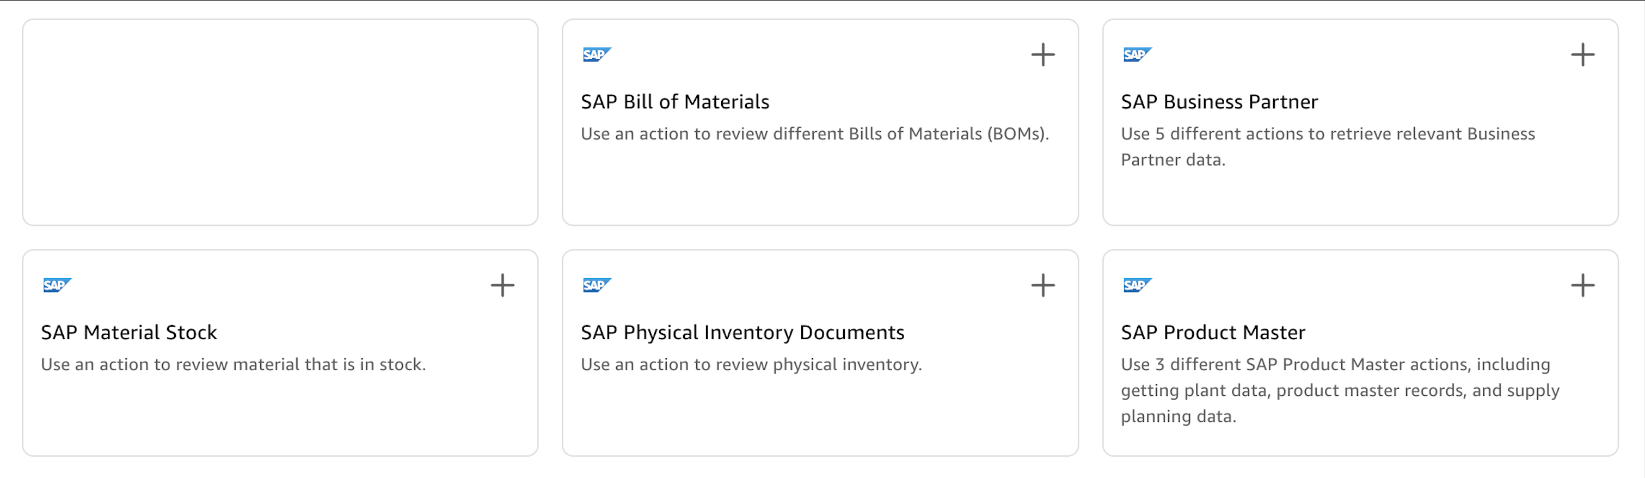Open the SAP Material Stock title
This screenshot has width=1645, height=478.
click(x=129, y=333)
